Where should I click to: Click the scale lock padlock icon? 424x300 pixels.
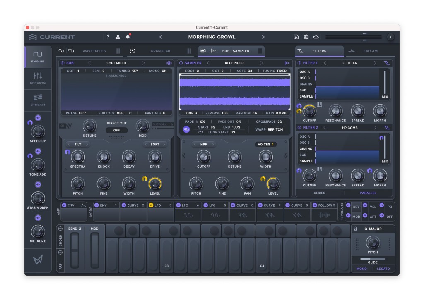[x=355, y=229]
